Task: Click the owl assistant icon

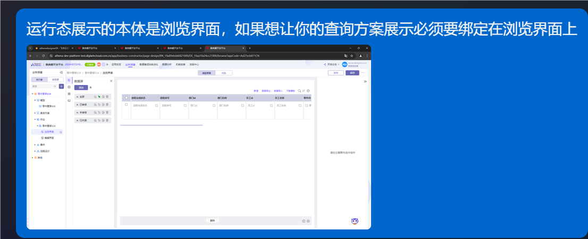Action: [x=355, y=221]
